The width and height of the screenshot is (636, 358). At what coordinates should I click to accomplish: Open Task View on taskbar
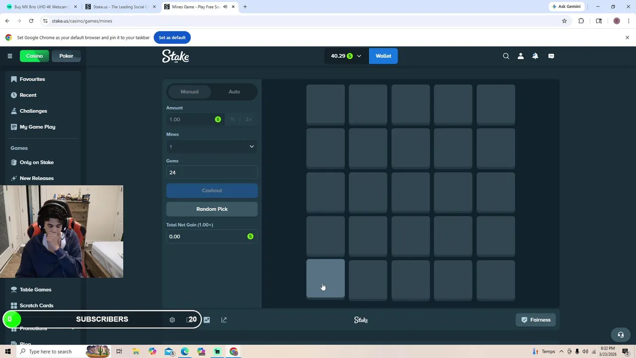119,352
